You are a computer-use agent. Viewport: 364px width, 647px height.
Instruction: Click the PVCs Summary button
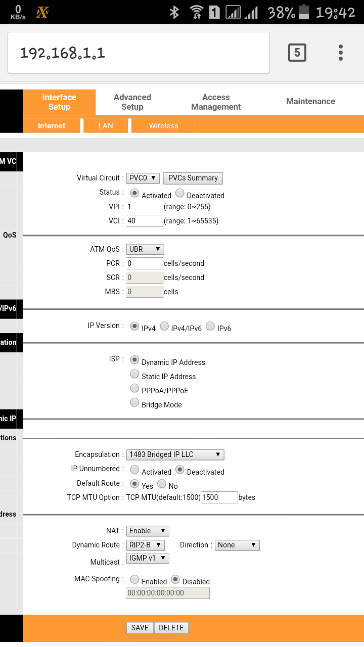click(193, 178)
